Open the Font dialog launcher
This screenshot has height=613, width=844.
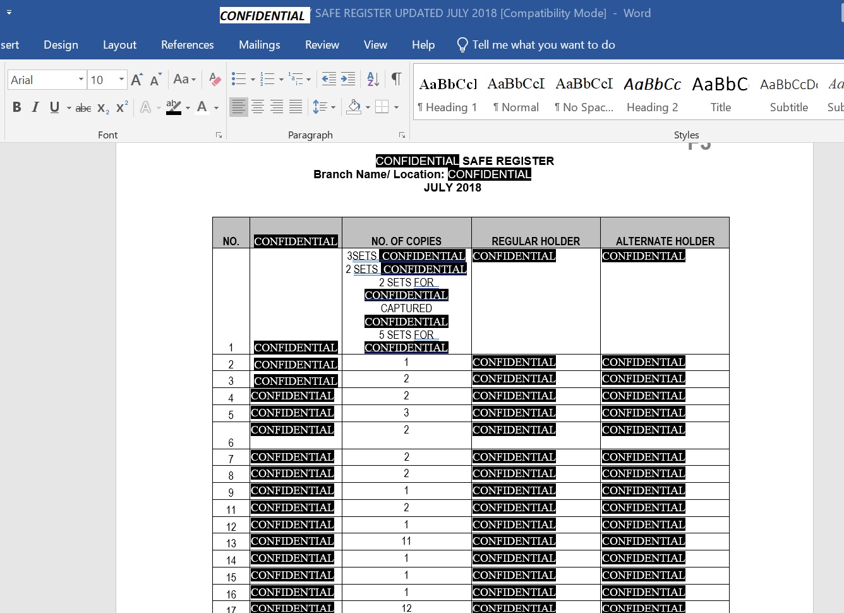pos(219,135)
